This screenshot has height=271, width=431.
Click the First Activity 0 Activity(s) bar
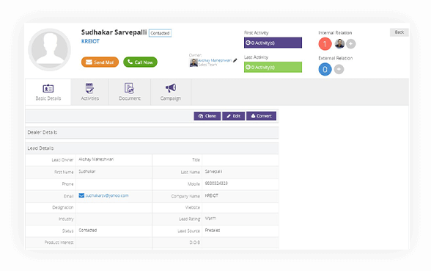[x=273, y=43]
